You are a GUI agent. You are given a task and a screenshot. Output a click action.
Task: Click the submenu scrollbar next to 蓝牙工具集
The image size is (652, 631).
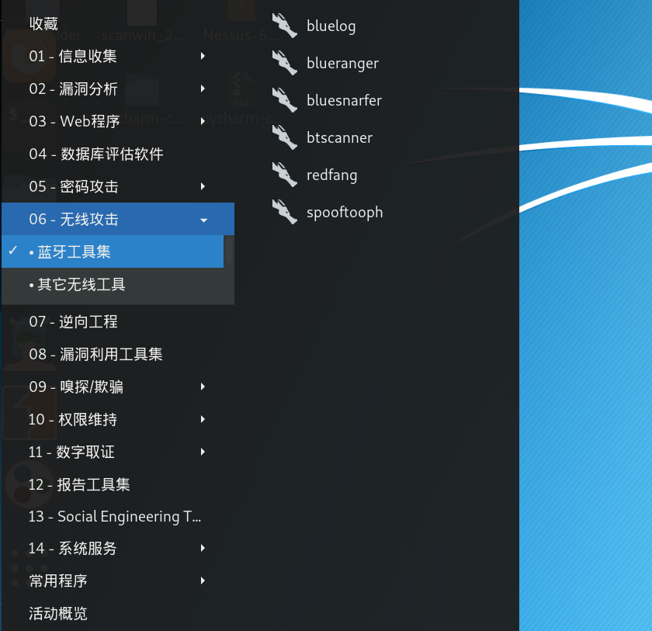click(229, 251)
